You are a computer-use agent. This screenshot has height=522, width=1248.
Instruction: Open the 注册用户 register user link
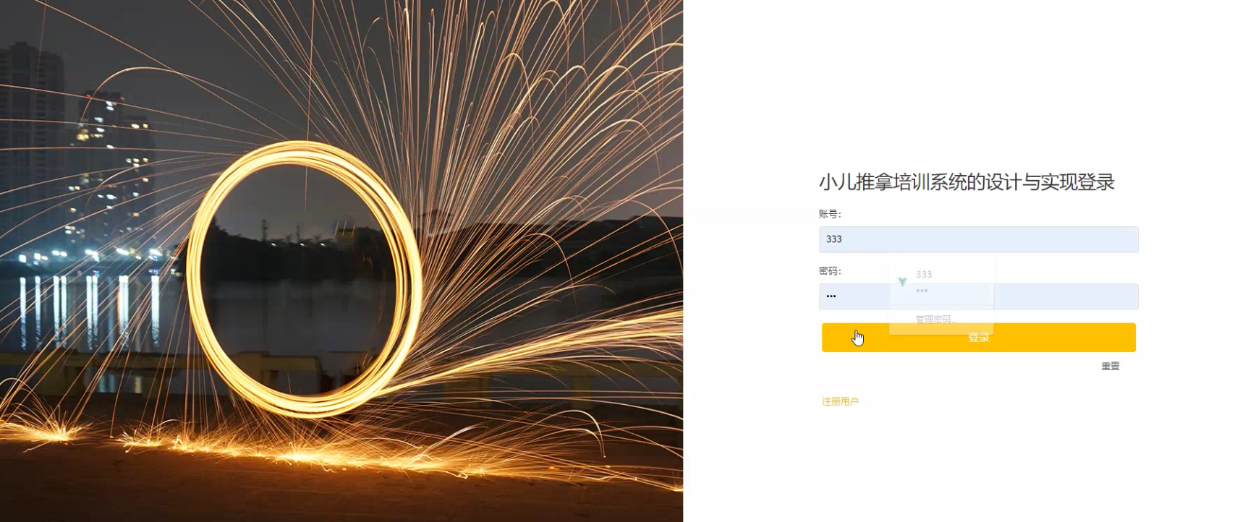(x=840, y=401)
